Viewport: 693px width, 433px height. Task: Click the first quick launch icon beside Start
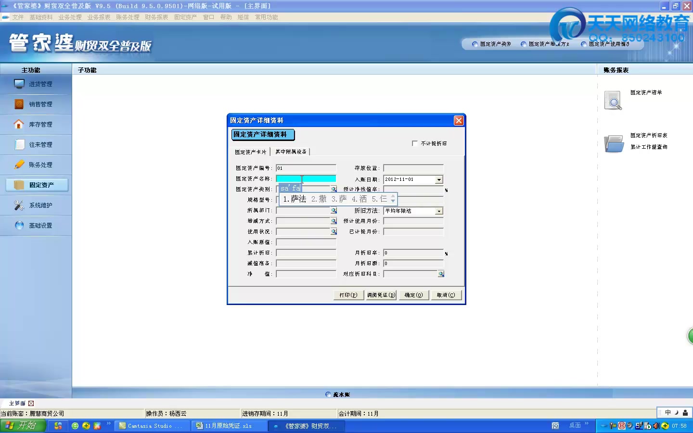[58, 426]
